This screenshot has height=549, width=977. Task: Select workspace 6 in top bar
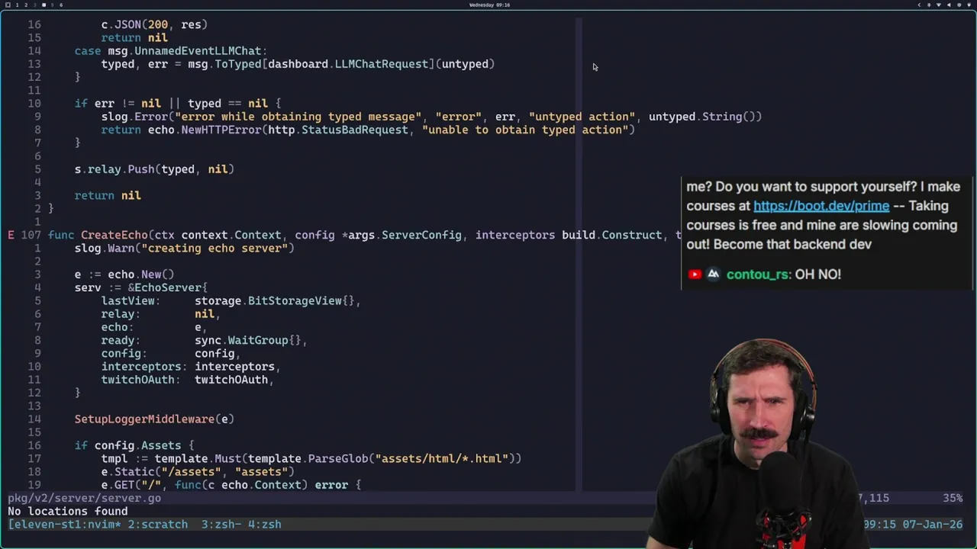coord(61,5)
